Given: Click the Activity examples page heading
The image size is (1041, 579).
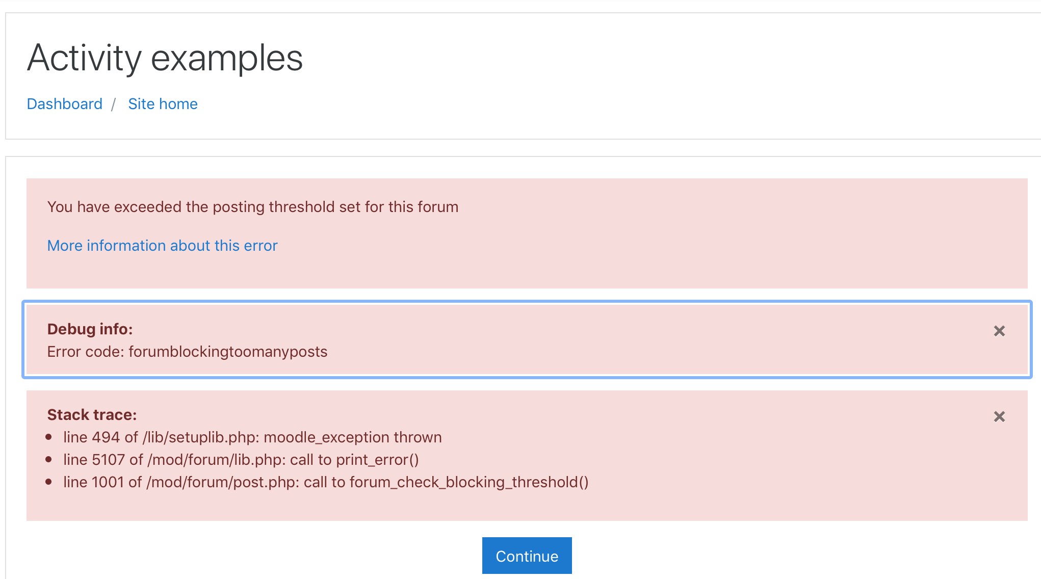Looking at the screenshot, I should click(x=165, y=58).
